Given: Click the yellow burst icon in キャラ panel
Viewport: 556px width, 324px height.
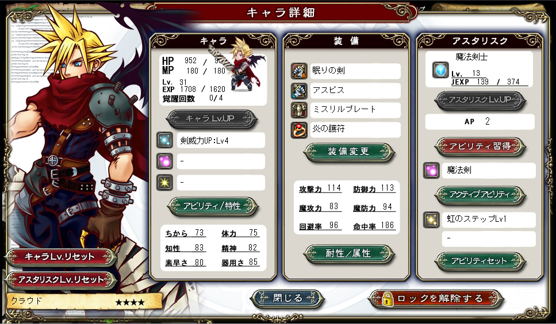Looking at the screenshot, I should pos(164,183).
